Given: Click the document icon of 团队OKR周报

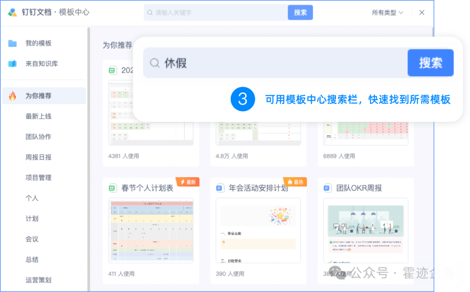Looking at the screenshot, I should [327, 188].
